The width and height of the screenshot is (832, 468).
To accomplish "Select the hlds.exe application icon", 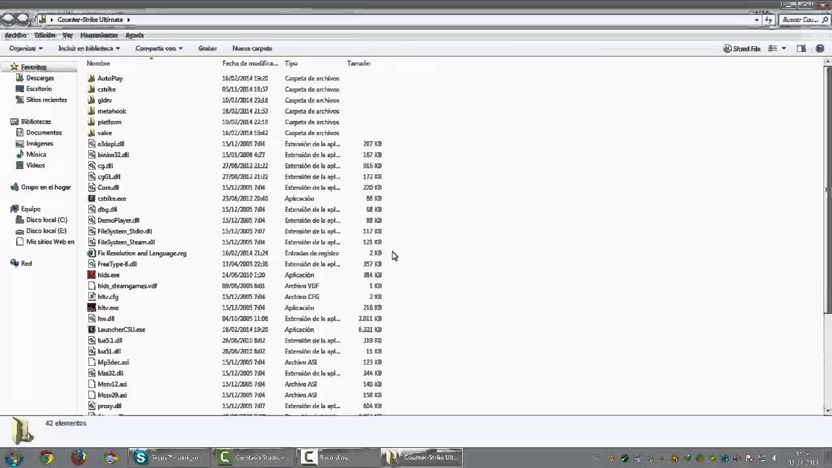I will click(92, 275).
